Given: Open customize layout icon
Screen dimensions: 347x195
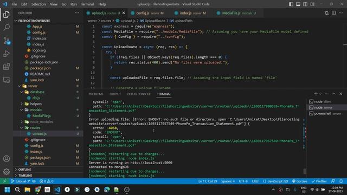Looking at the screenshot, I should click(312, 4).
